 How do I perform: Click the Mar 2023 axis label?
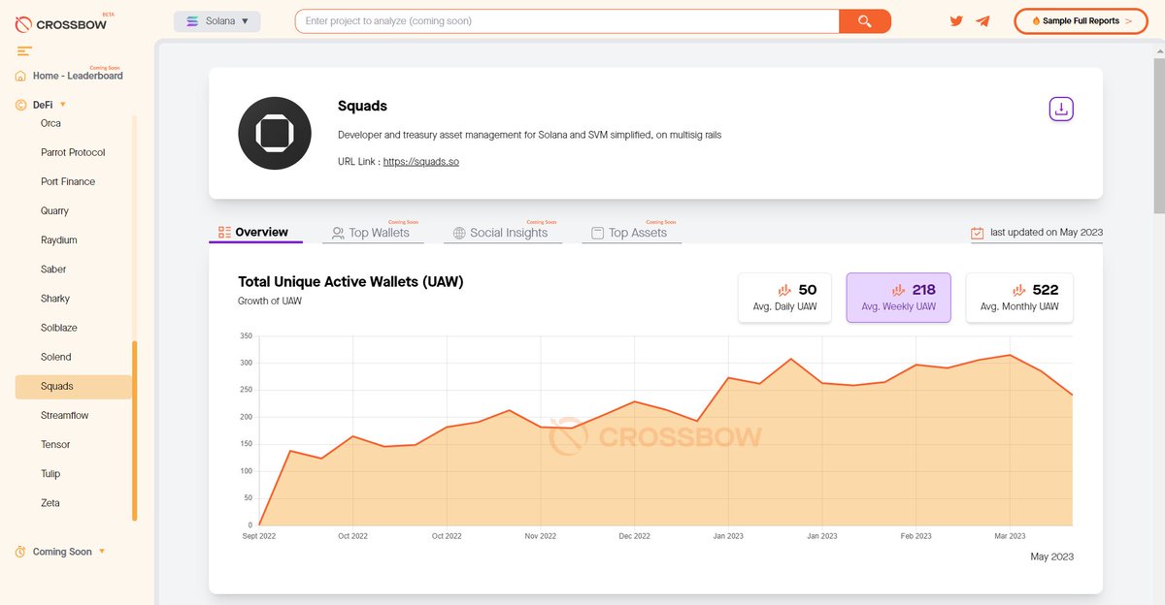pos(1010,536)
